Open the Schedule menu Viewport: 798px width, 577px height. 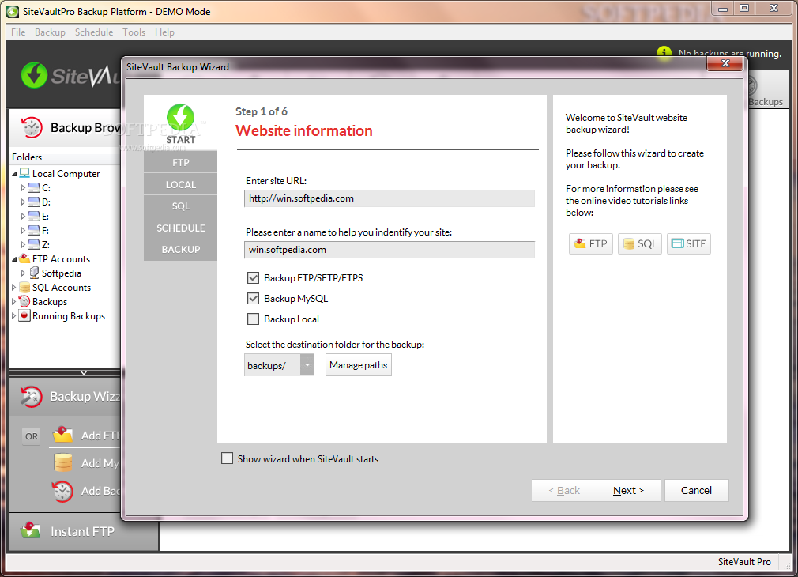click(x=94, y=32)
